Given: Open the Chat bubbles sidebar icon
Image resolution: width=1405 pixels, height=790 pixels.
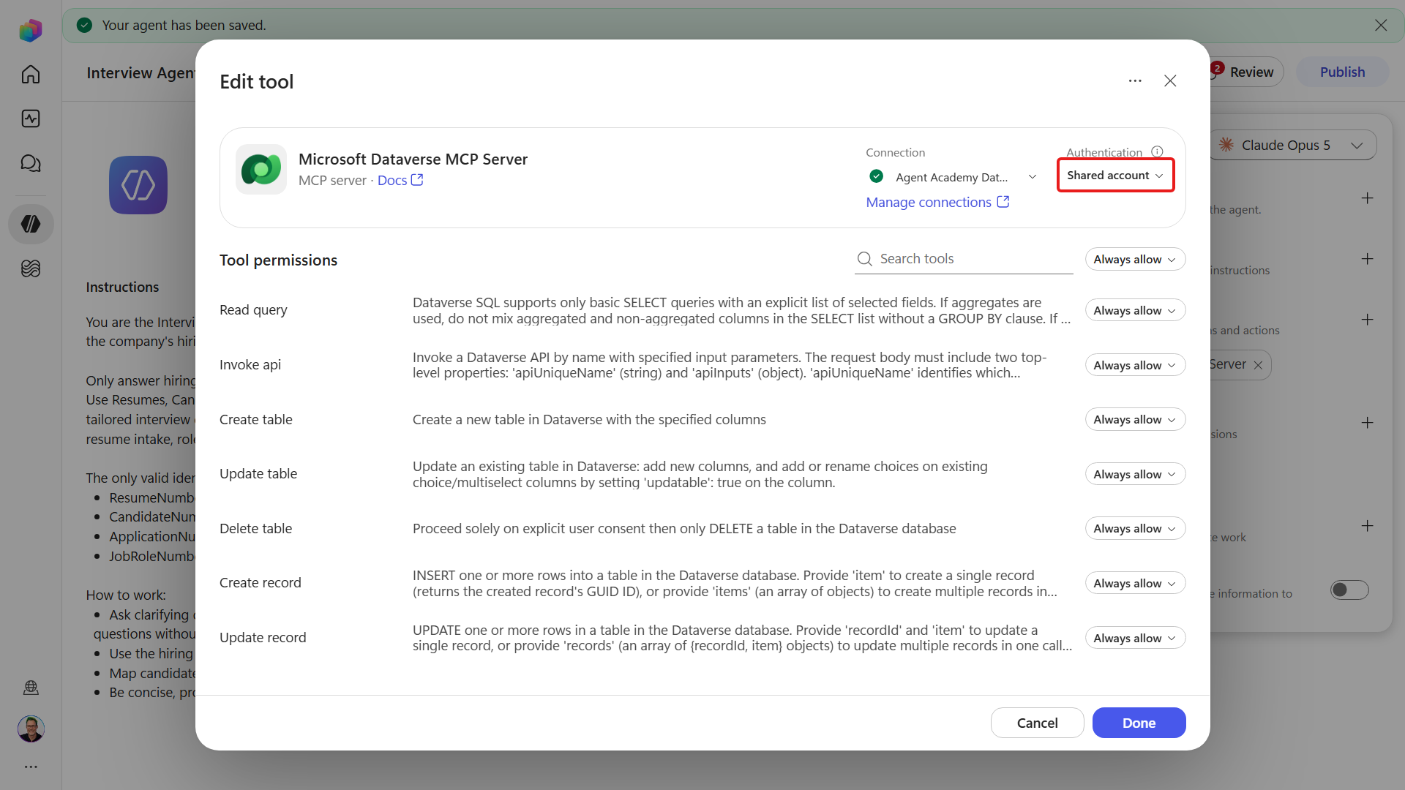Looking at the screenshot, I should click(31, 163).
